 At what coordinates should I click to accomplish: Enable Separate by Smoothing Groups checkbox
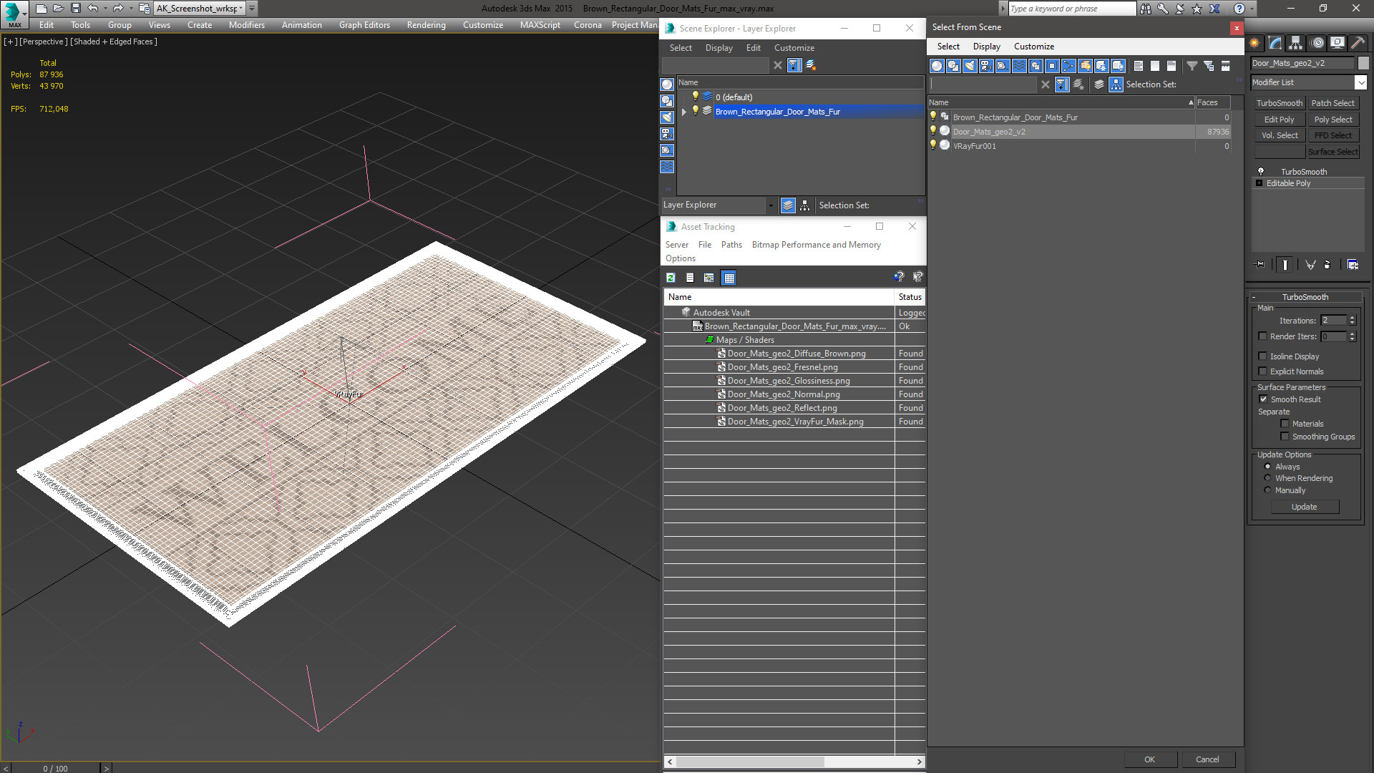click(1285, 437)
